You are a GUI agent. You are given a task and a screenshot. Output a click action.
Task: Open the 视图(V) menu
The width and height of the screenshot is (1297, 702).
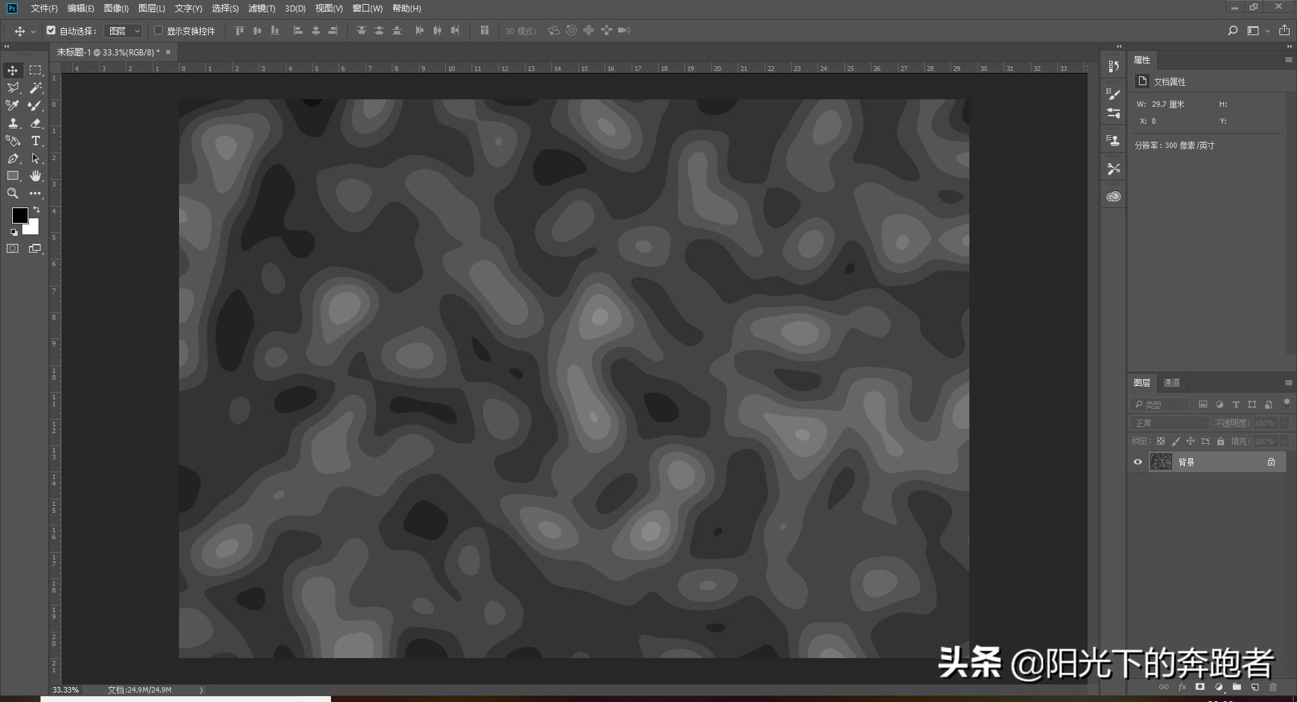point(329,8)
